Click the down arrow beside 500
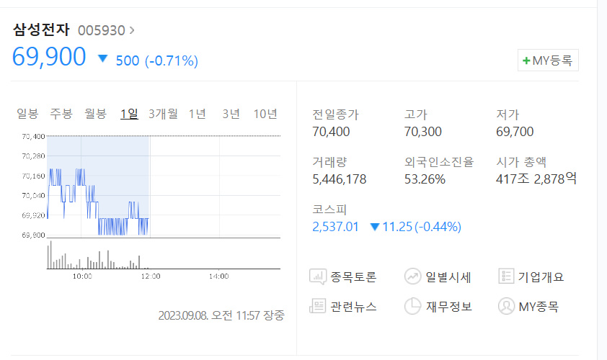Screen dimensions: 607x360 (x=102, y=58)
